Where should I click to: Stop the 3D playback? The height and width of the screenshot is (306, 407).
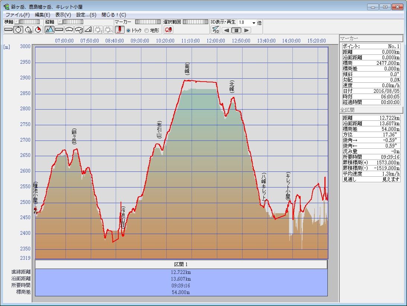coord(236,30)
